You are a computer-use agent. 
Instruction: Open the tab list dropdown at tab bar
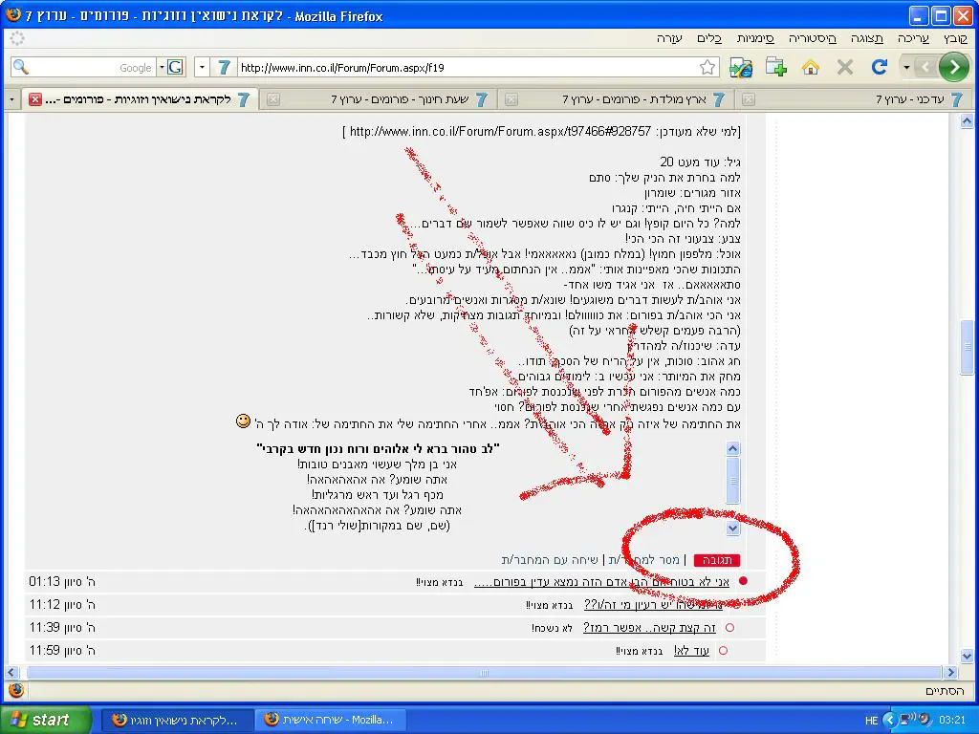[x=12, y=99]
